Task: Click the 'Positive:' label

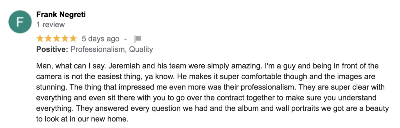Action: [52, 49]
